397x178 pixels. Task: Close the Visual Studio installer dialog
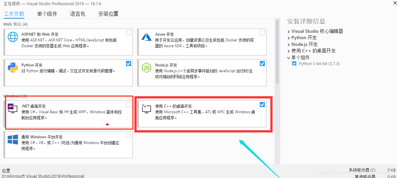[x=395, y=3]
